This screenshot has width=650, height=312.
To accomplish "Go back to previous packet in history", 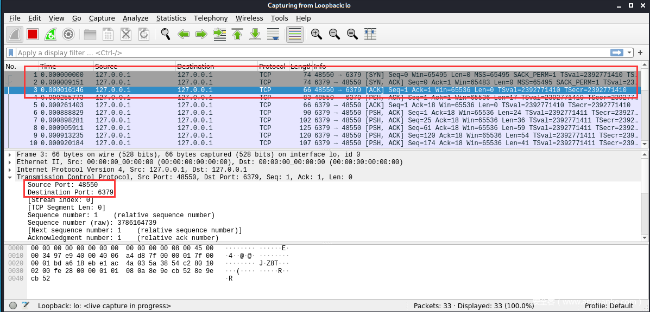I will [184, 34].
